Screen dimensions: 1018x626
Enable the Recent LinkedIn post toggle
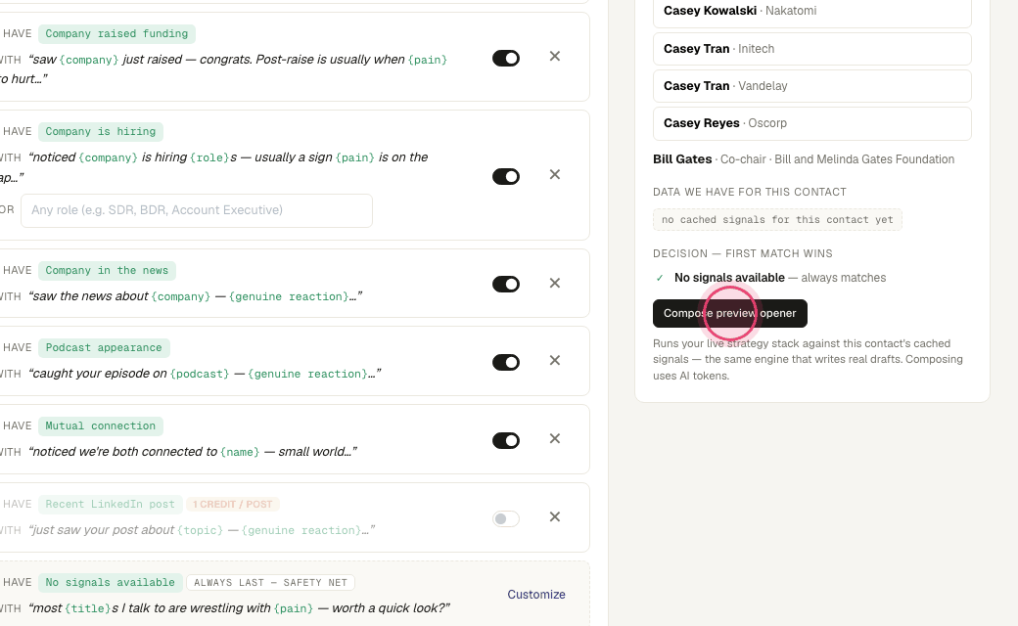coord(506,519)
